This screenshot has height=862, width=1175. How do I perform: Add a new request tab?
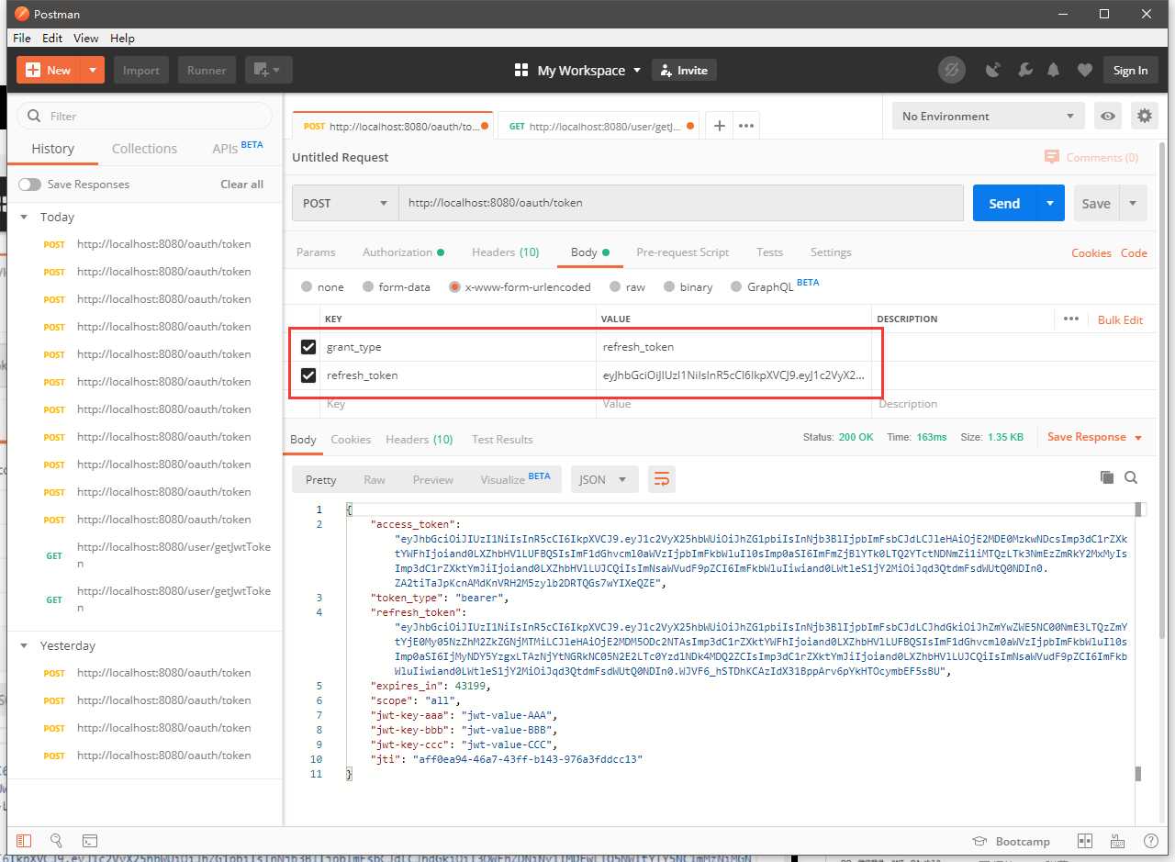click(720, 126)
